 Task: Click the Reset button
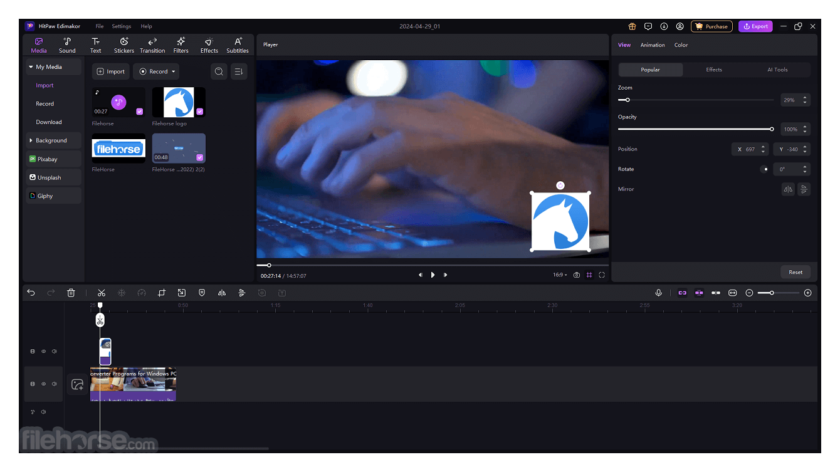pos(795,272)
